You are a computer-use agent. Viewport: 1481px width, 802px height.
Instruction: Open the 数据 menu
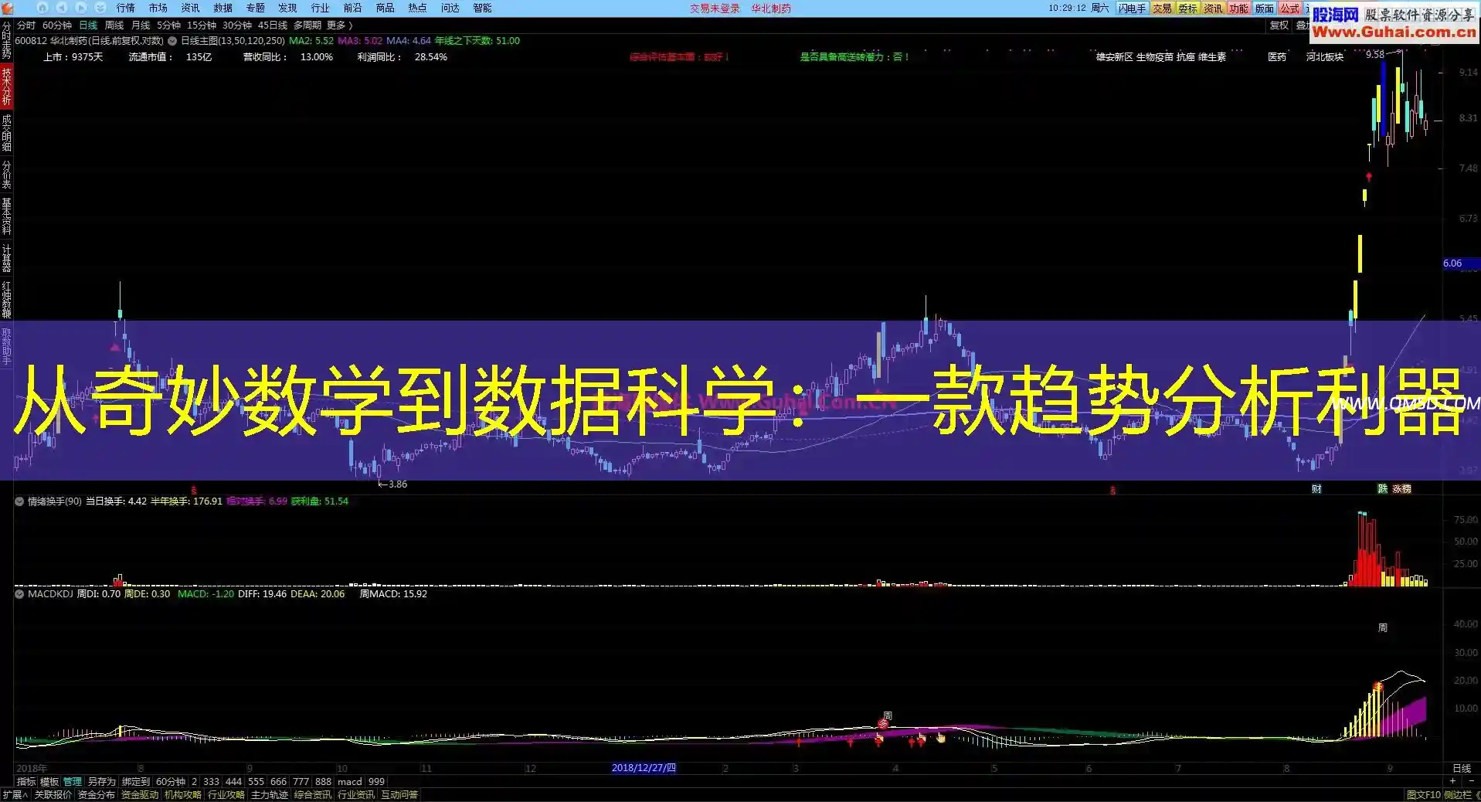[223, 8]
